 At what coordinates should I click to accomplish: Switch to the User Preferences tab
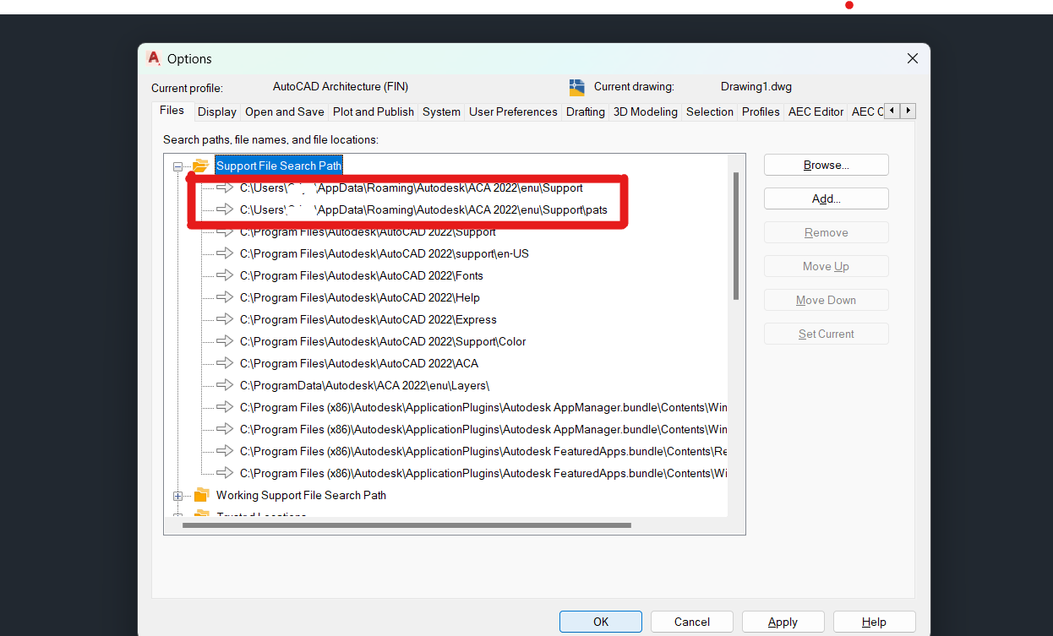point(513,111)
